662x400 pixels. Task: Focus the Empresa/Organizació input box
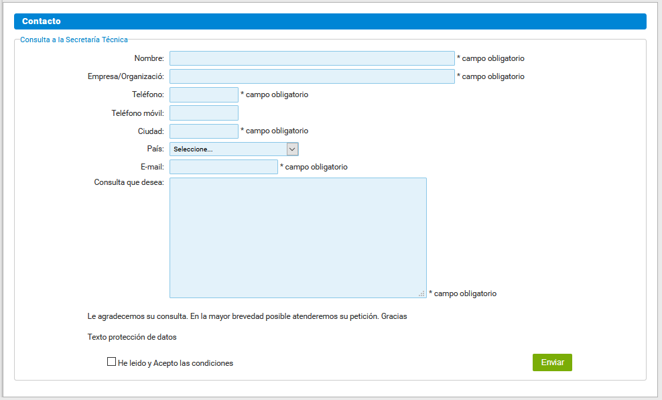312,76
